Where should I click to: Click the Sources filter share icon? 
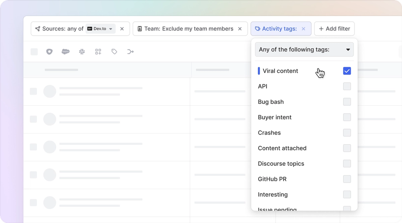(x=38, y=29)
